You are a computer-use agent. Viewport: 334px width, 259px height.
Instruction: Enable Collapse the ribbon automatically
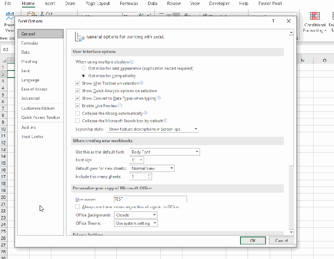[x=77, y=113]
